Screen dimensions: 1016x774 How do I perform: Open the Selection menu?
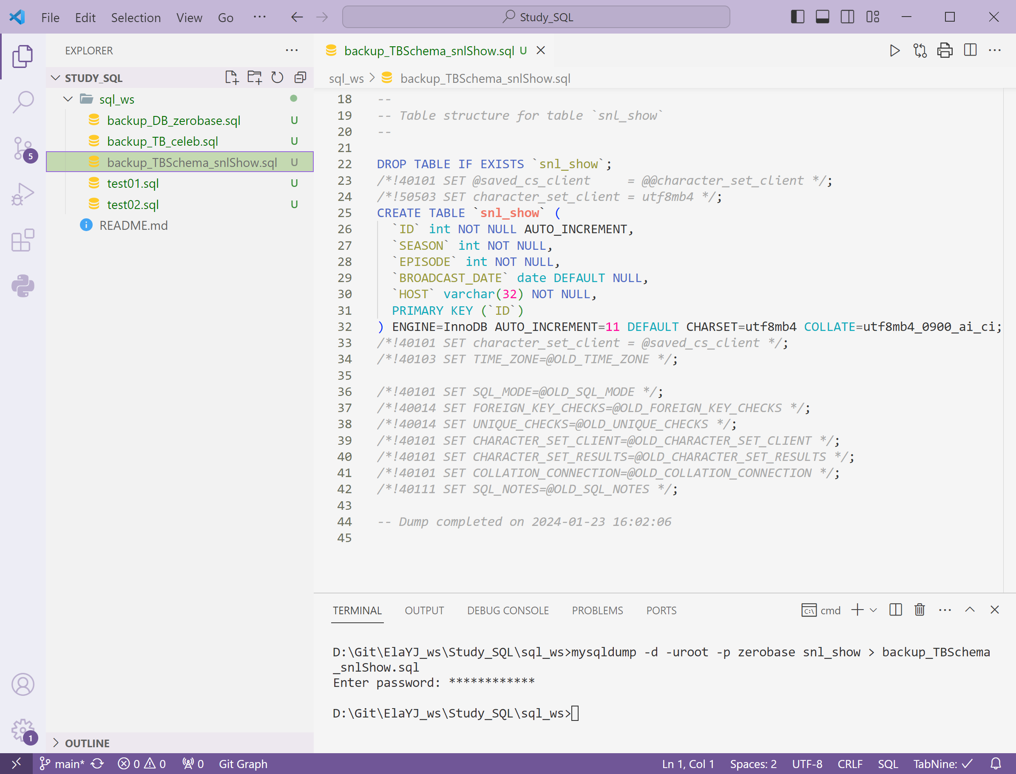tap(136, 17)
